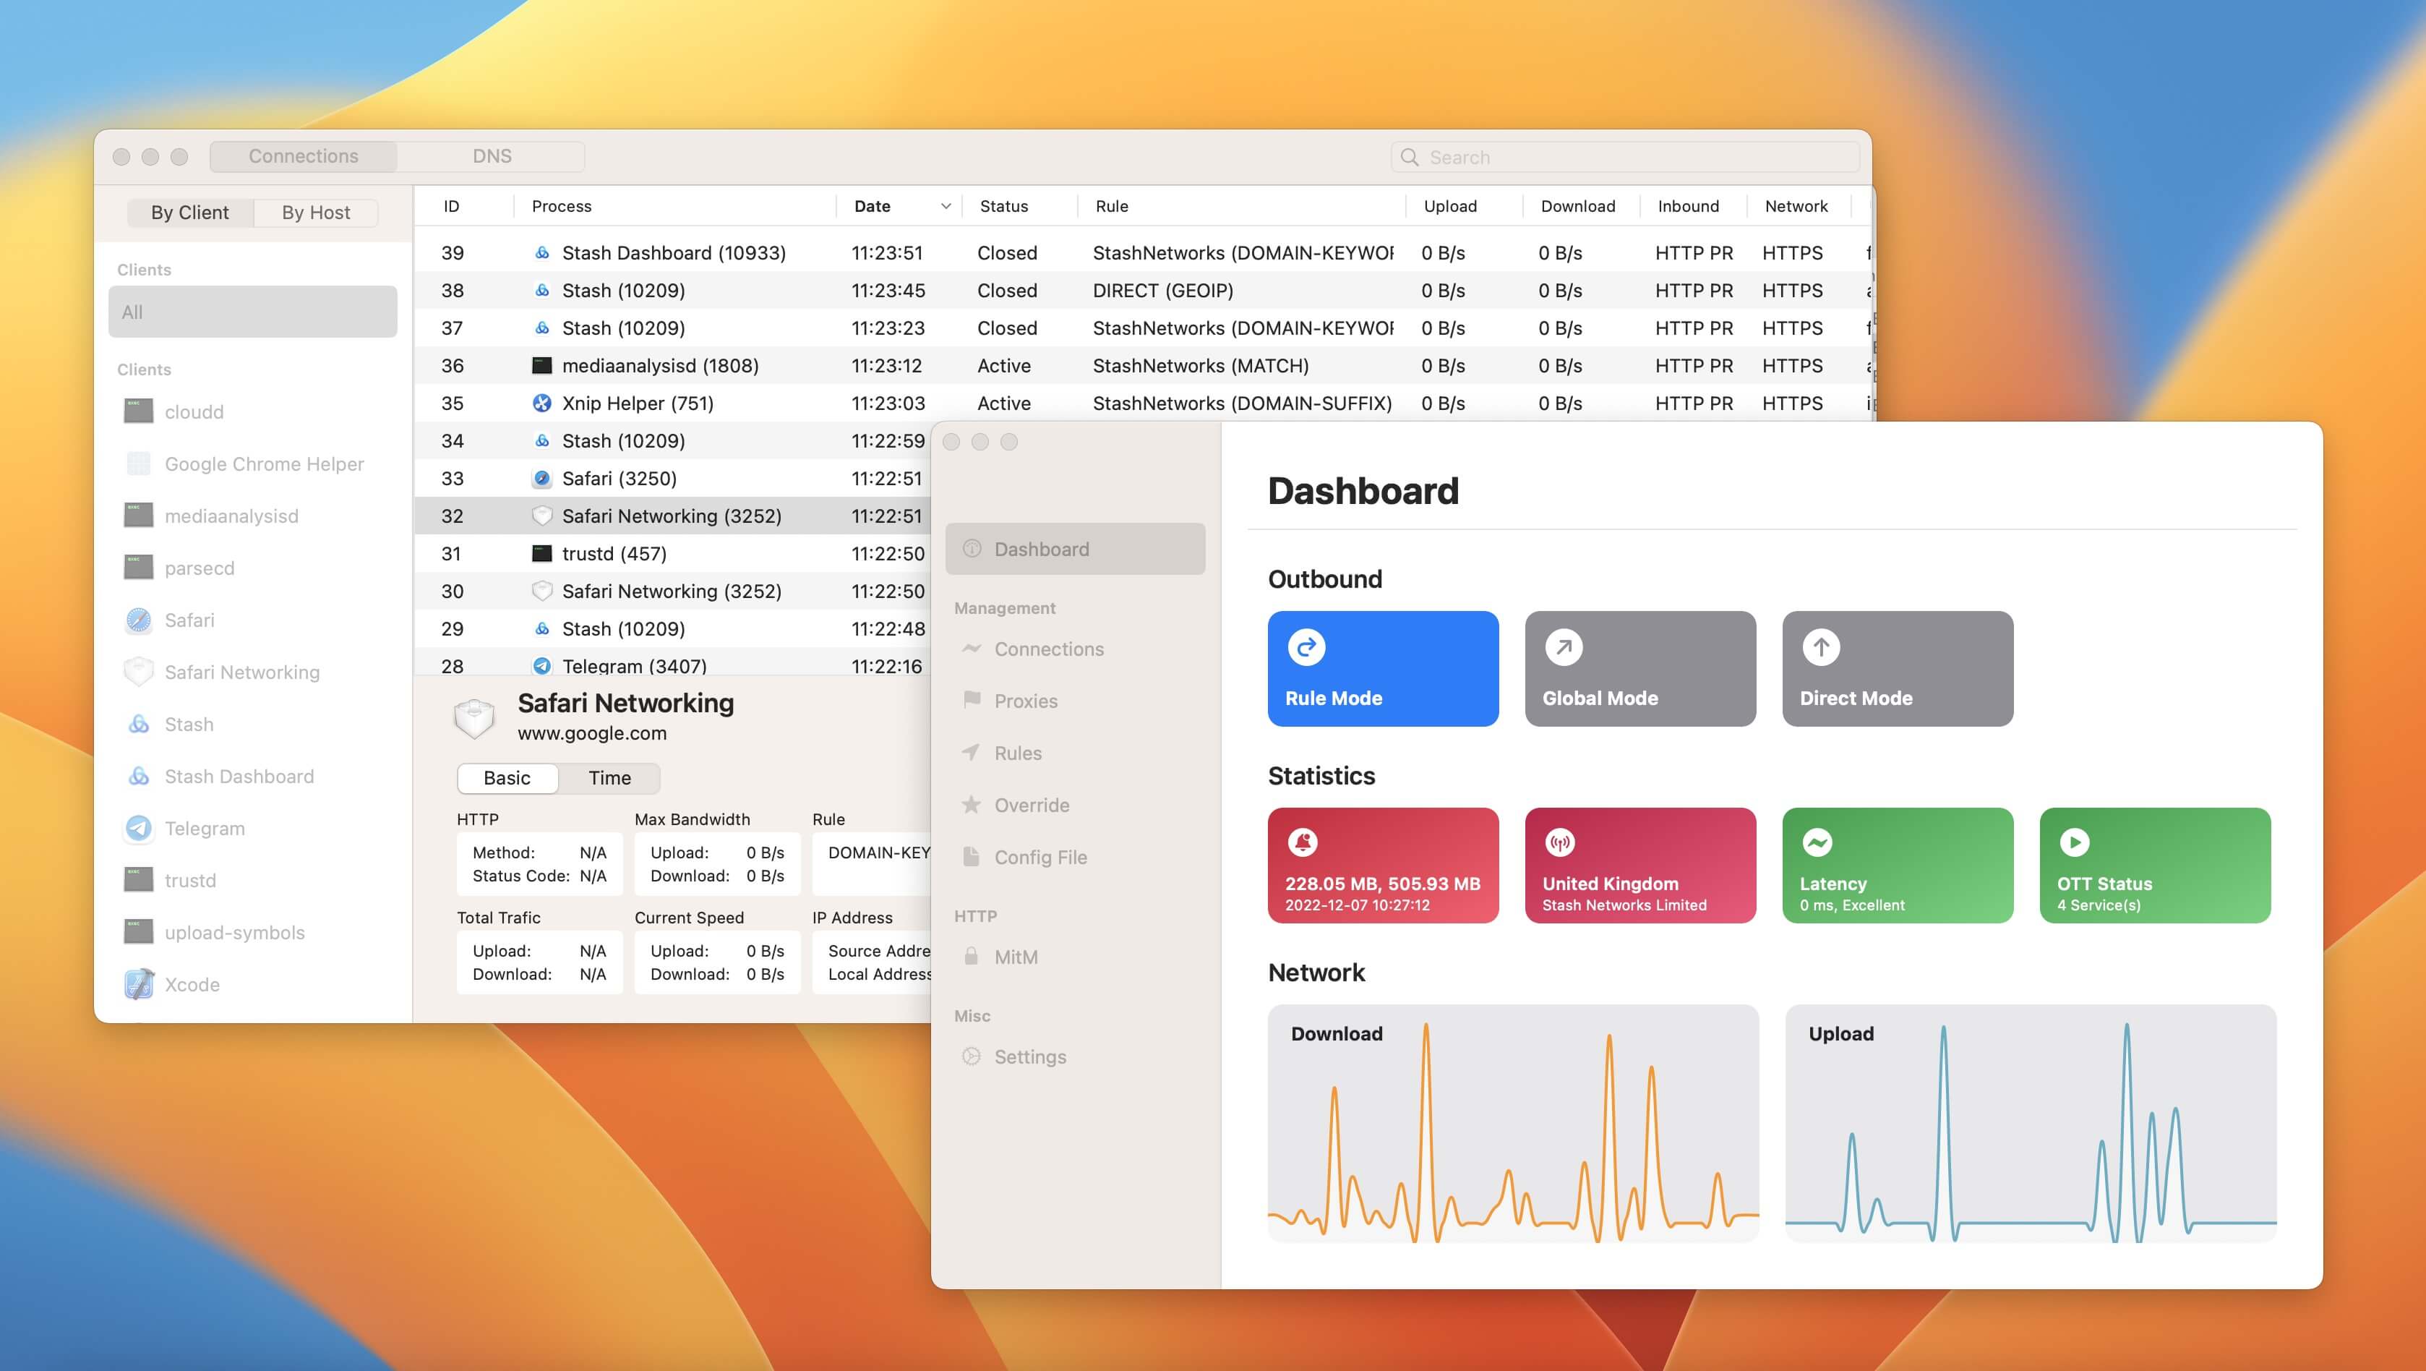2426x1371 pixels.
Task: Open the Proxies panel in the sidebar
Action: pos(1026,700)
